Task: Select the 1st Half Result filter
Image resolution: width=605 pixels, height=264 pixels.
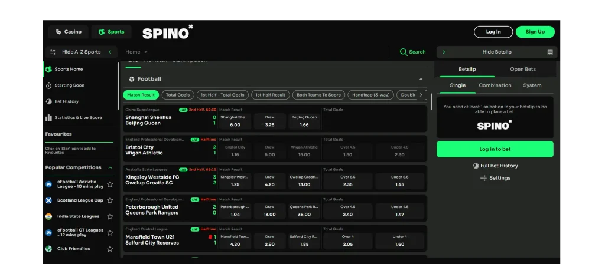Action: pos(271,95)
